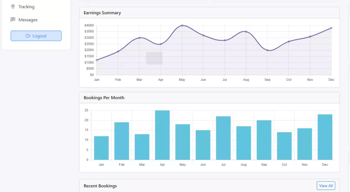Screen dimensions: 350x192
Task: Click the Mar bookings bar
Action: 142,147
